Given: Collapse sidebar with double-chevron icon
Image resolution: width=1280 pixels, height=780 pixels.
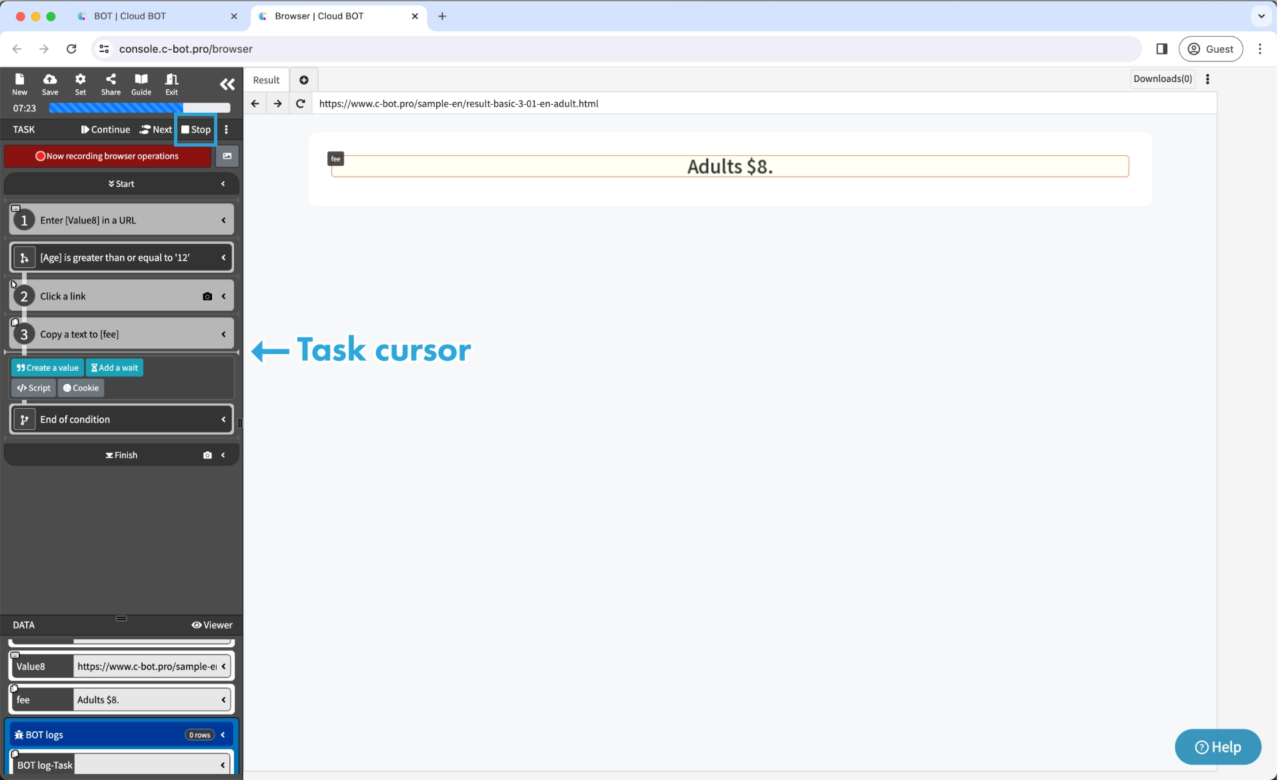Looking at the screenshot, I should (227, 84).
